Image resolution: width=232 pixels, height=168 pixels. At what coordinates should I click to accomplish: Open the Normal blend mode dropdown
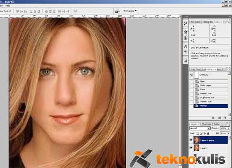[x=200, y=128]
